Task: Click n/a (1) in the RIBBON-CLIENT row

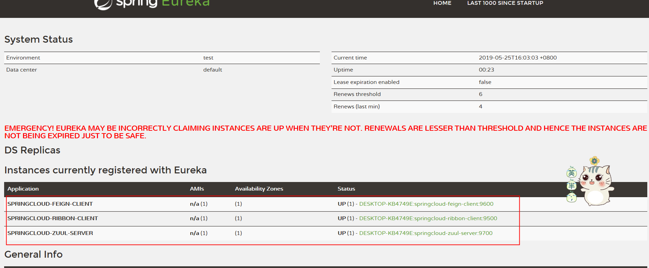Action: point(199,218)
